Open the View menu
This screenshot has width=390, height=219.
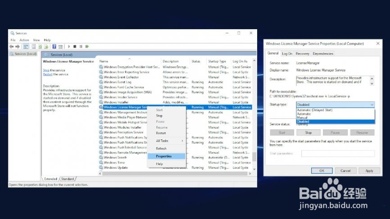click(x=36, y=40)
